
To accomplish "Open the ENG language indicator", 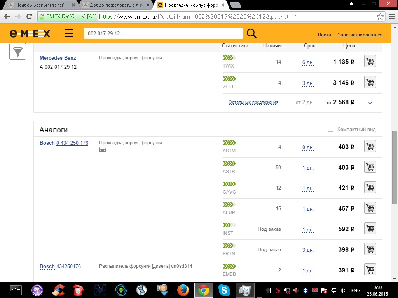I will click(356, 290).
